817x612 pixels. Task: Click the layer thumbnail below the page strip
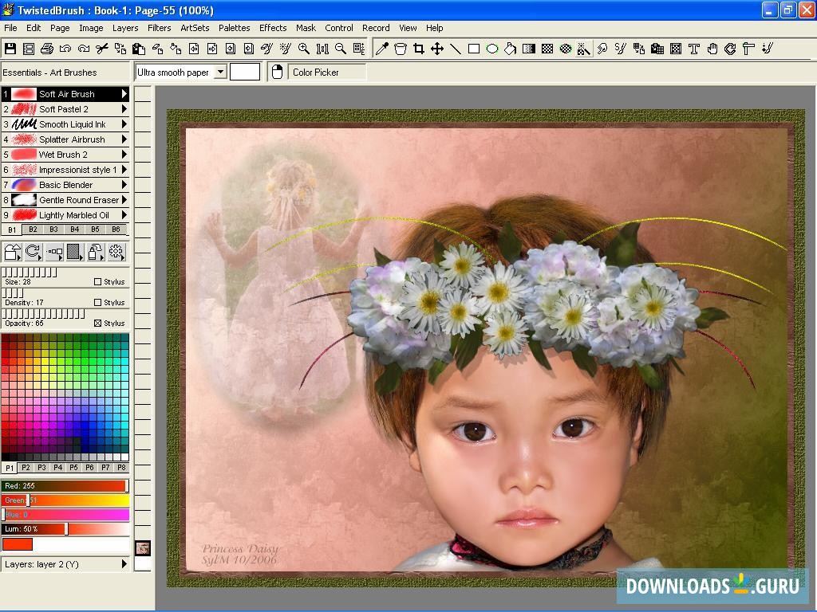[143, 548]
